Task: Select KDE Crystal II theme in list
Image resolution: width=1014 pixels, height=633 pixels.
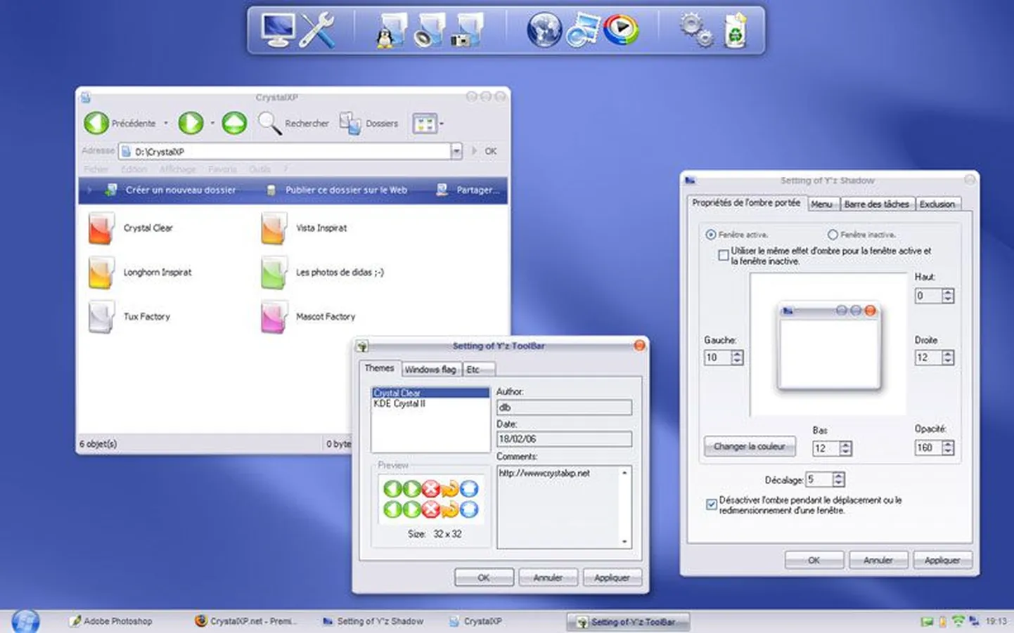Action: [x=430, y=404]
